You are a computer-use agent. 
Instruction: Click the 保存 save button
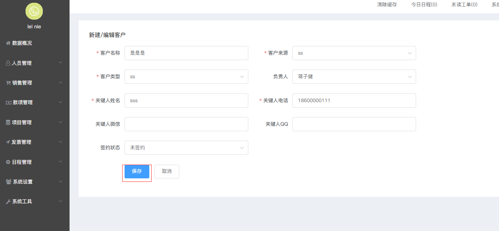pyautogui.click(x=137, y=171)
